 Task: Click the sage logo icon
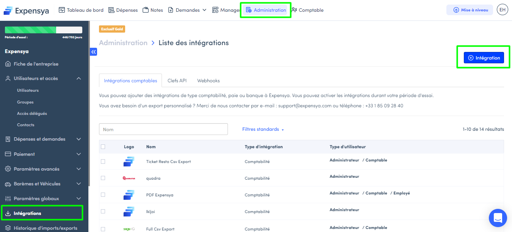click(129, 229)
